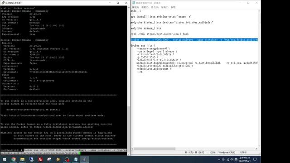Click 'dockerd-rootless-setuptool.sh install' in terminal
The image size is (290, 163).
(x=33, y=110)
